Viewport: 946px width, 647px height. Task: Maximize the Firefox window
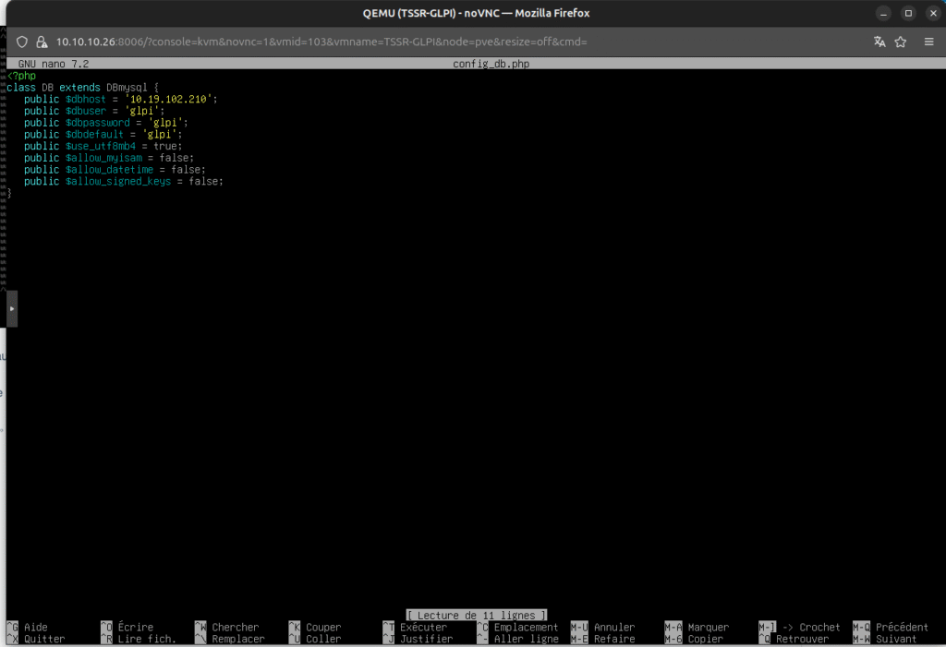coord(908,13)
